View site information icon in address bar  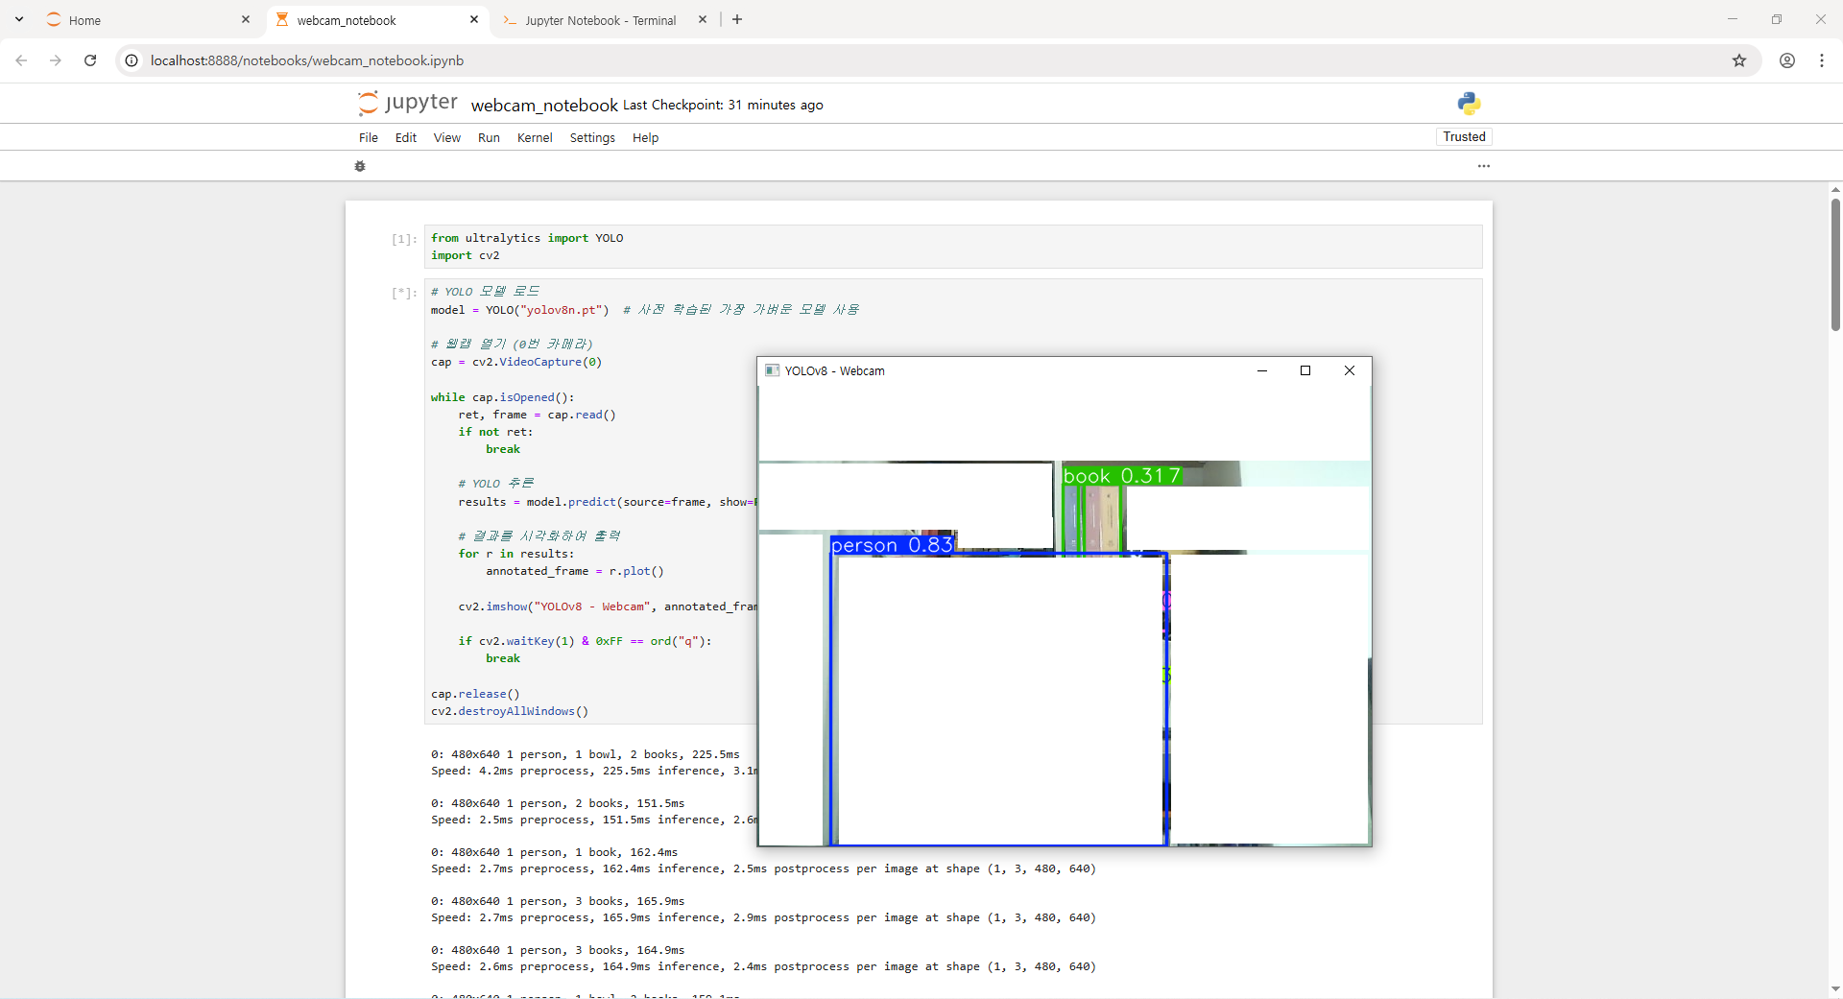[132, 60]
